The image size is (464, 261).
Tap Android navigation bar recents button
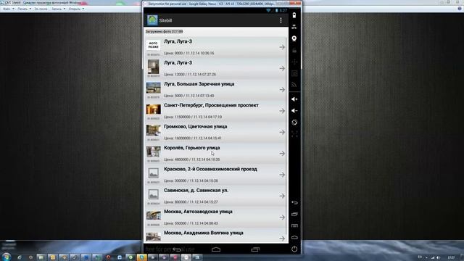(255, 249)
